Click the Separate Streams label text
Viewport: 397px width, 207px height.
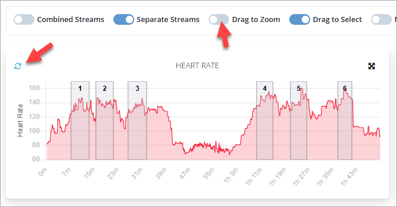point(168,20)
